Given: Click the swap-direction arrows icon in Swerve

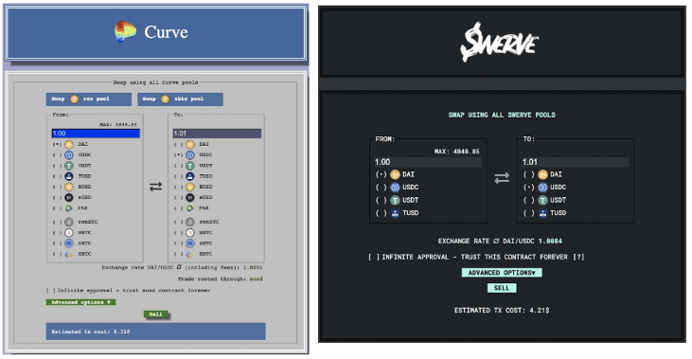Looking at the screenshot, I should tap(502, 178).
